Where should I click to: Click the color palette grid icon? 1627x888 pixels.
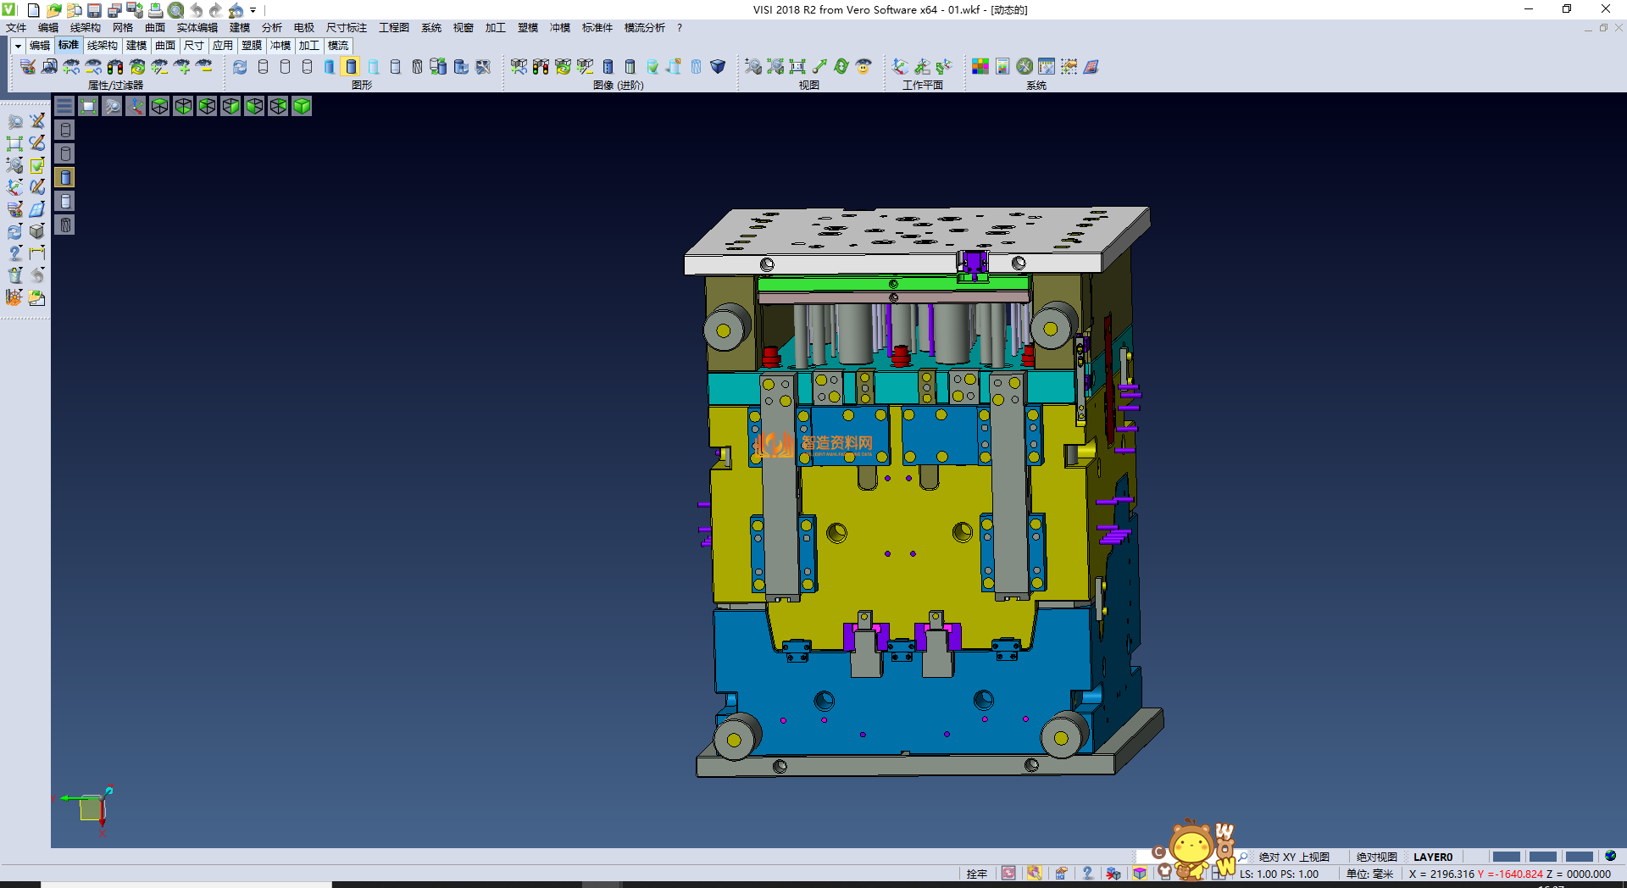[x=980, y=67]
